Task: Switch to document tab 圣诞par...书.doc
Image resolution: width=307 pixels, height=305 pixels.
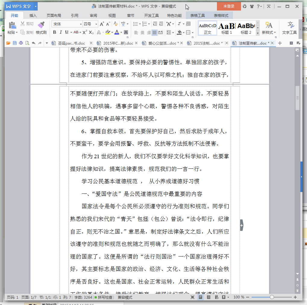Action: [71, 43]
